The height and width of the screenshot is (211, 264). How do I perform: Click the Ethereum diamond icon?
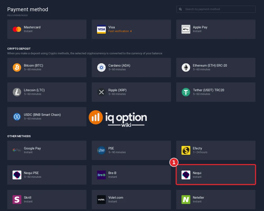(186, 68)
